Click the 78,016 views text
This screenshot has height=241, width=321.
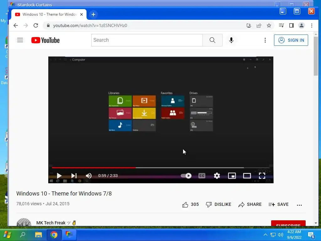pyautogui.click(x=29, y=204)
